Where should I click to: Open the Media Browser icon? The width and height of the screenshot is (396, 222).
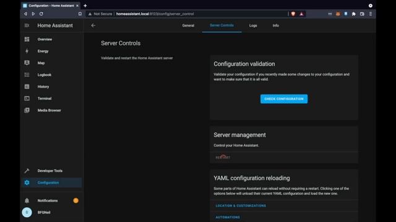click(x=27, y=110)
